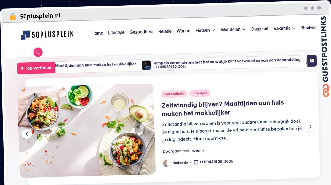
Task: Click the white circular toggle button
Action: point(26,52)
